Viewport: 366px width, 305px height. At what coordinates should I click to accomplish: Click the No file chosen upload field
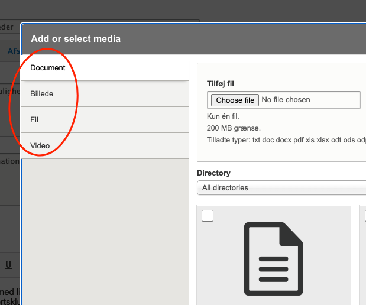tap(286, 100)
